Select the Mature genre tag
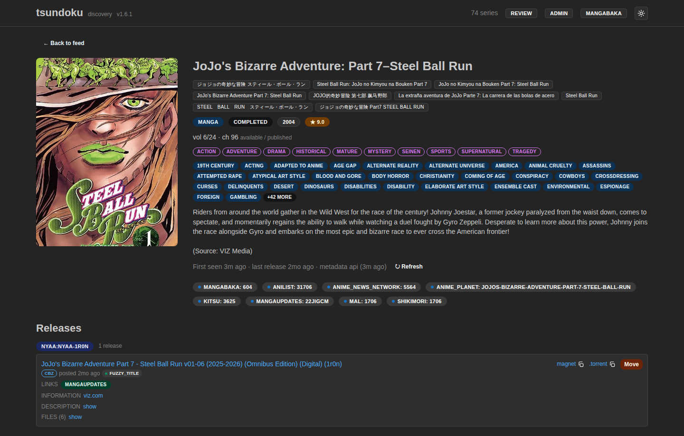Image resolution: width=684 pixels, height=436 pixels. click(x=347, y=152)
